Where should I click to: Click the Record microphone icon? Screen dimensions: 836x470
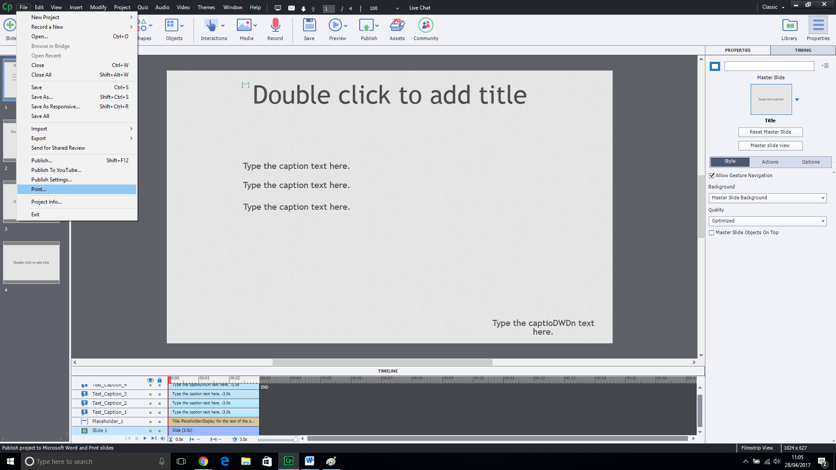pyautogui.click(x=275, y=26)
